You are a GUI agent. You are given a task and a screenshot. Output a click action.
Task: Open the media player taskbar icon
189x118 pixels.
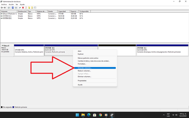[106, 115]
